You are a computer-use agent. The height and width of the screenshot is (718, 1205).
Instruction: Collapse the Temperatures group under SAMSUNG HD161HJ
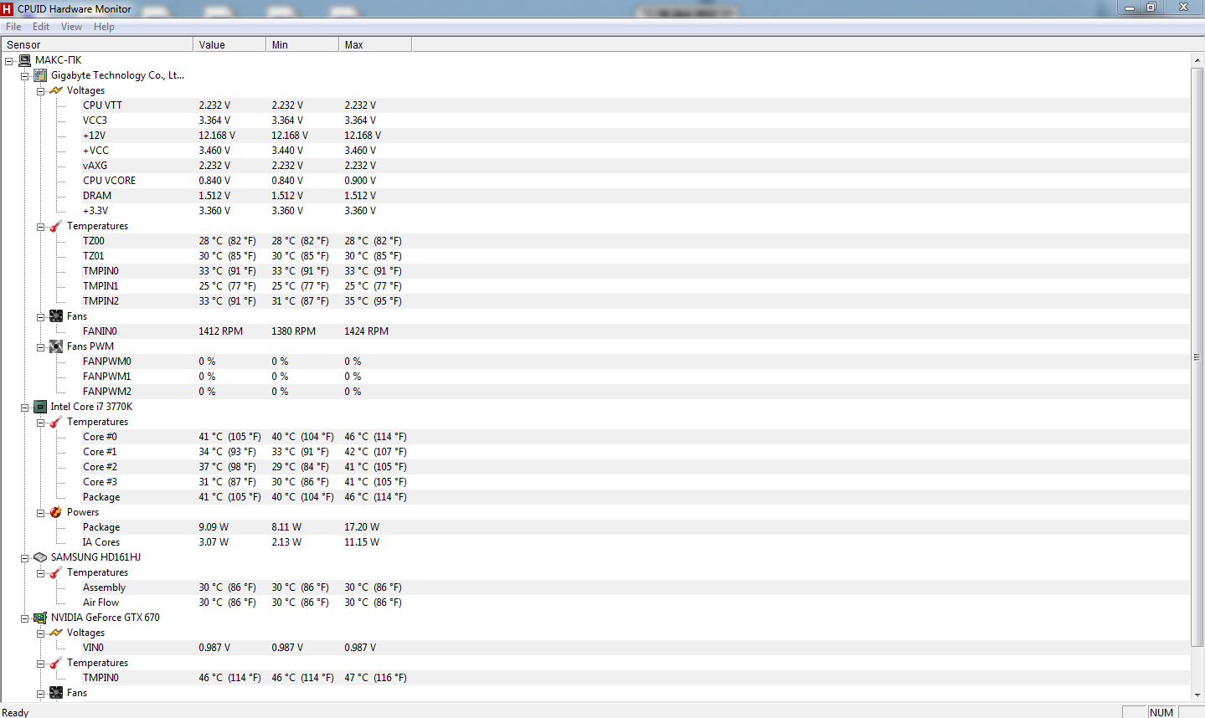pyautogui.click(x=40, y=573)
